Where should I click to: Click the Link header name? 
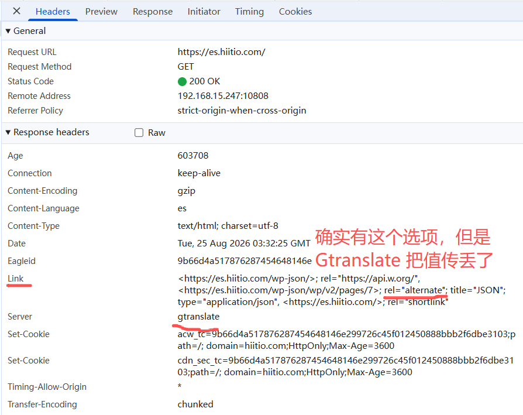(16, 279)
